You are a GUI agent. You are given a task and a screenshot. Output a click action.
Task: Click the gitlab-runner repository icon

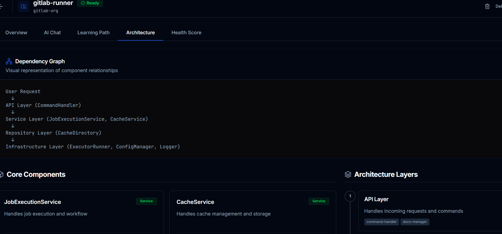pos(24,6)
